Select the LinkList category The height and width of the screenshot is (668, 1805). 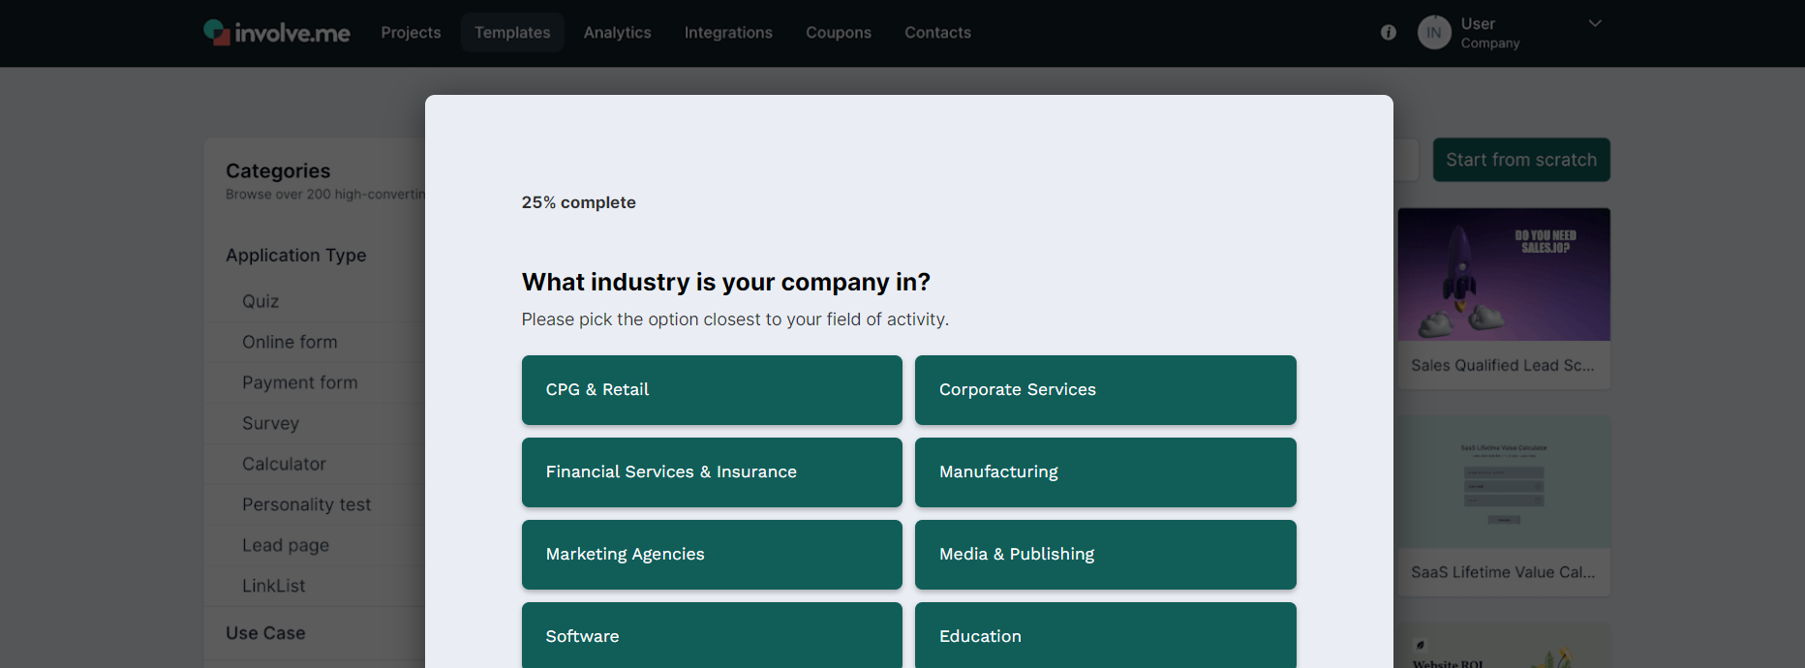click(x=273, y=586)
